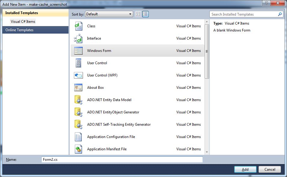This screenshot has width=287, height=177.
Task: Choose ADO.NET Entity Data Model icon
Action: [x=78, y=100]
